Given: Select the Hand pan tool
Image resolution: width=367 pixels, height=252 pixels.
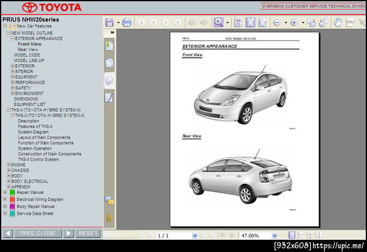Looking at the screenshot, I should (x=336, y=23).
